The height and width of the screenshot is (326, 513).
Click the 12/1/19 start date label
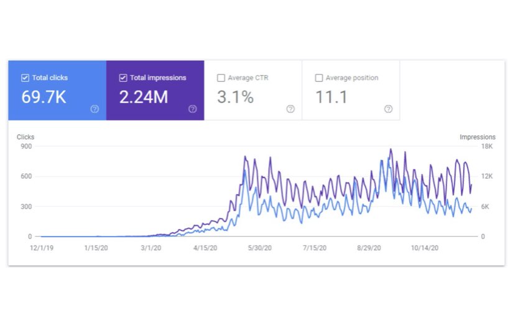(x=42, y=248)
